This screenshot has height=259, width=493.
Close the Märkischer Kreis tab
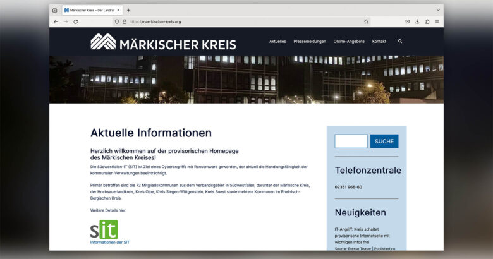[x=118, y=10]
